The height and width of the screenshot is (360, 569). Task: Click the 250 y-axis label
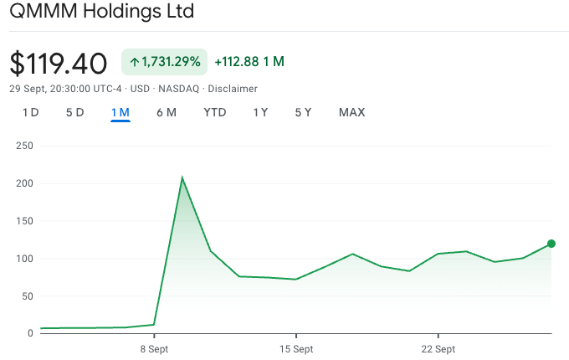pos(23,146)
